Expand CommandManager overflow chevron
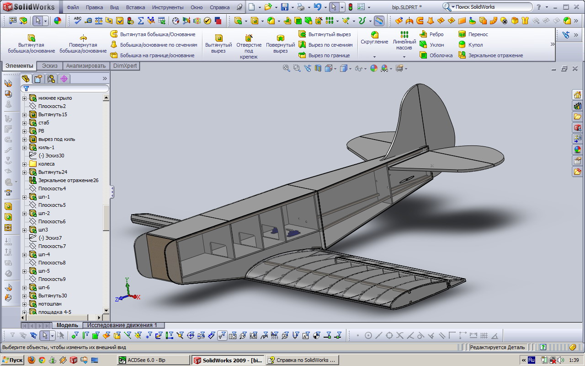 click(552, 44)
